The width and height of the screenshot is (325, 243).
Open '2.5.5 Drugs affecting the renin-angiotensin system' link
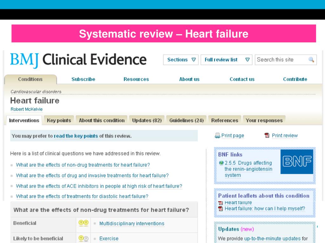(x=248, y=169)
